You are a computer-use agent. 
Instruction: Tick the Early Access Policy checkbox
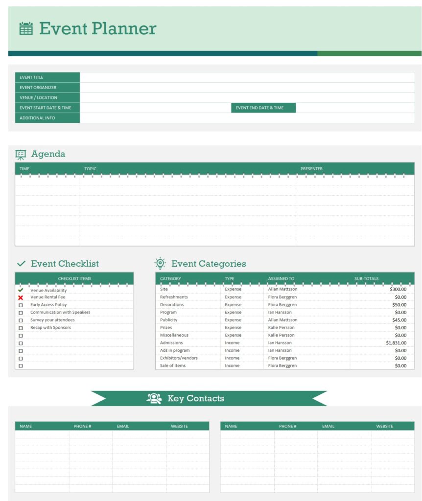21,305
